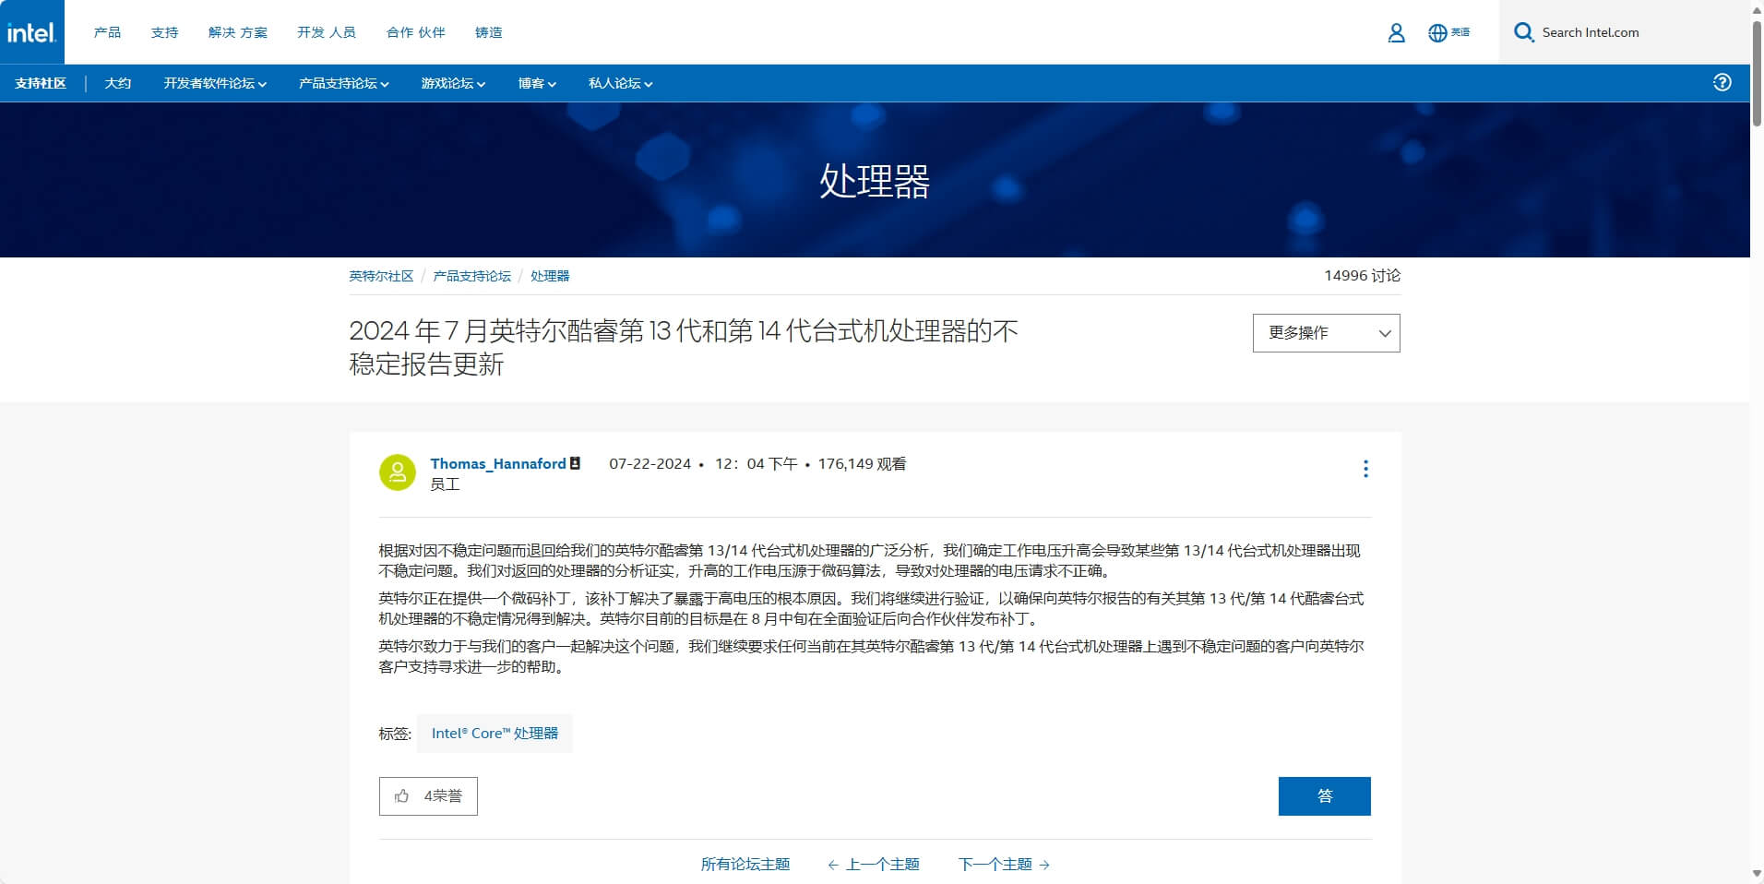Expand the 开发者软件论坛 dropdown
This screenshot has width=1764, height=884.
[x=215, y=84]
